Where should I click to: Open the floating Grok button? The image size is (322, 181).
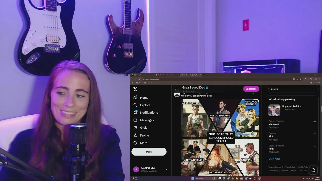point(313,170)
